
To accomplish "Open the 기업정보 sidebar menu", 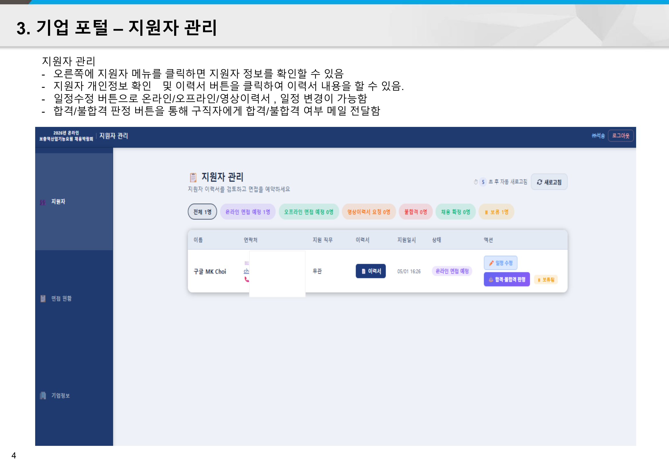I will (x=74, y=395).
